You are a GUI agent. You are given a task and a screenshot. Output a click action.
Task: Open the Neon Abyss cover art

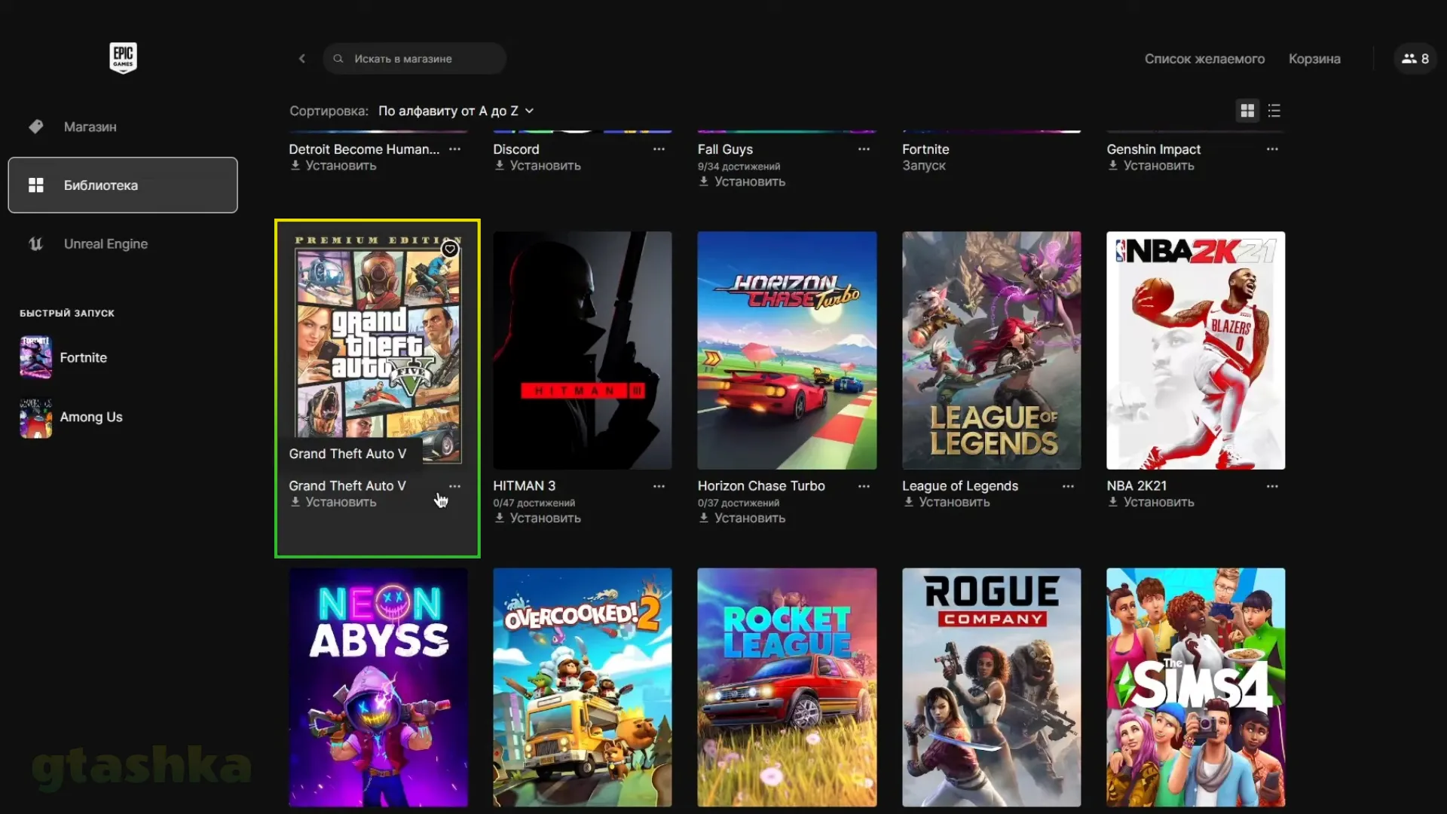pos(378,687)
